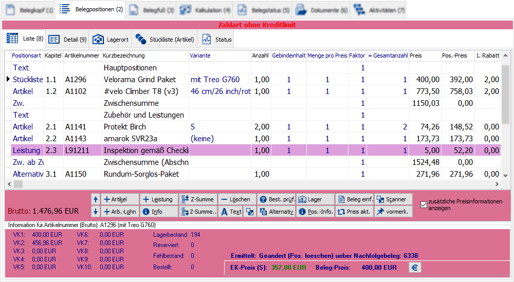Click the 1. Rabatt column header
Viewport: 514px width, 282px height.
coord(487,55)
